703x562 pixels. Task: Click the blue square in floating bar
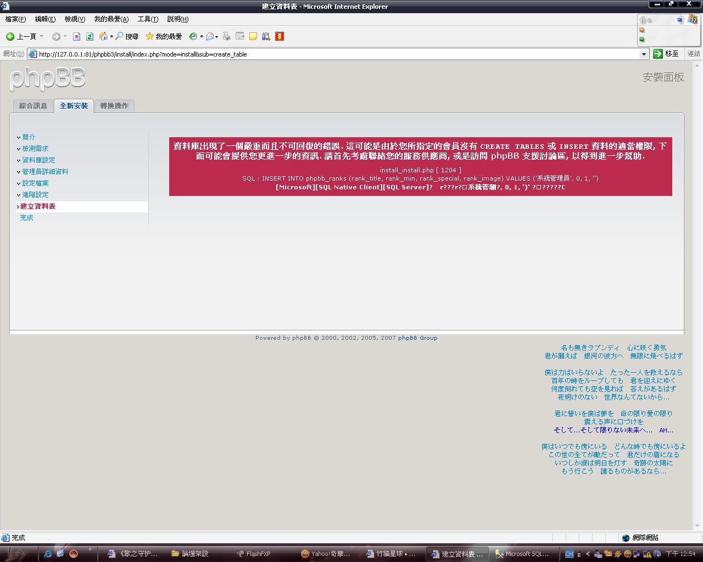680,20
